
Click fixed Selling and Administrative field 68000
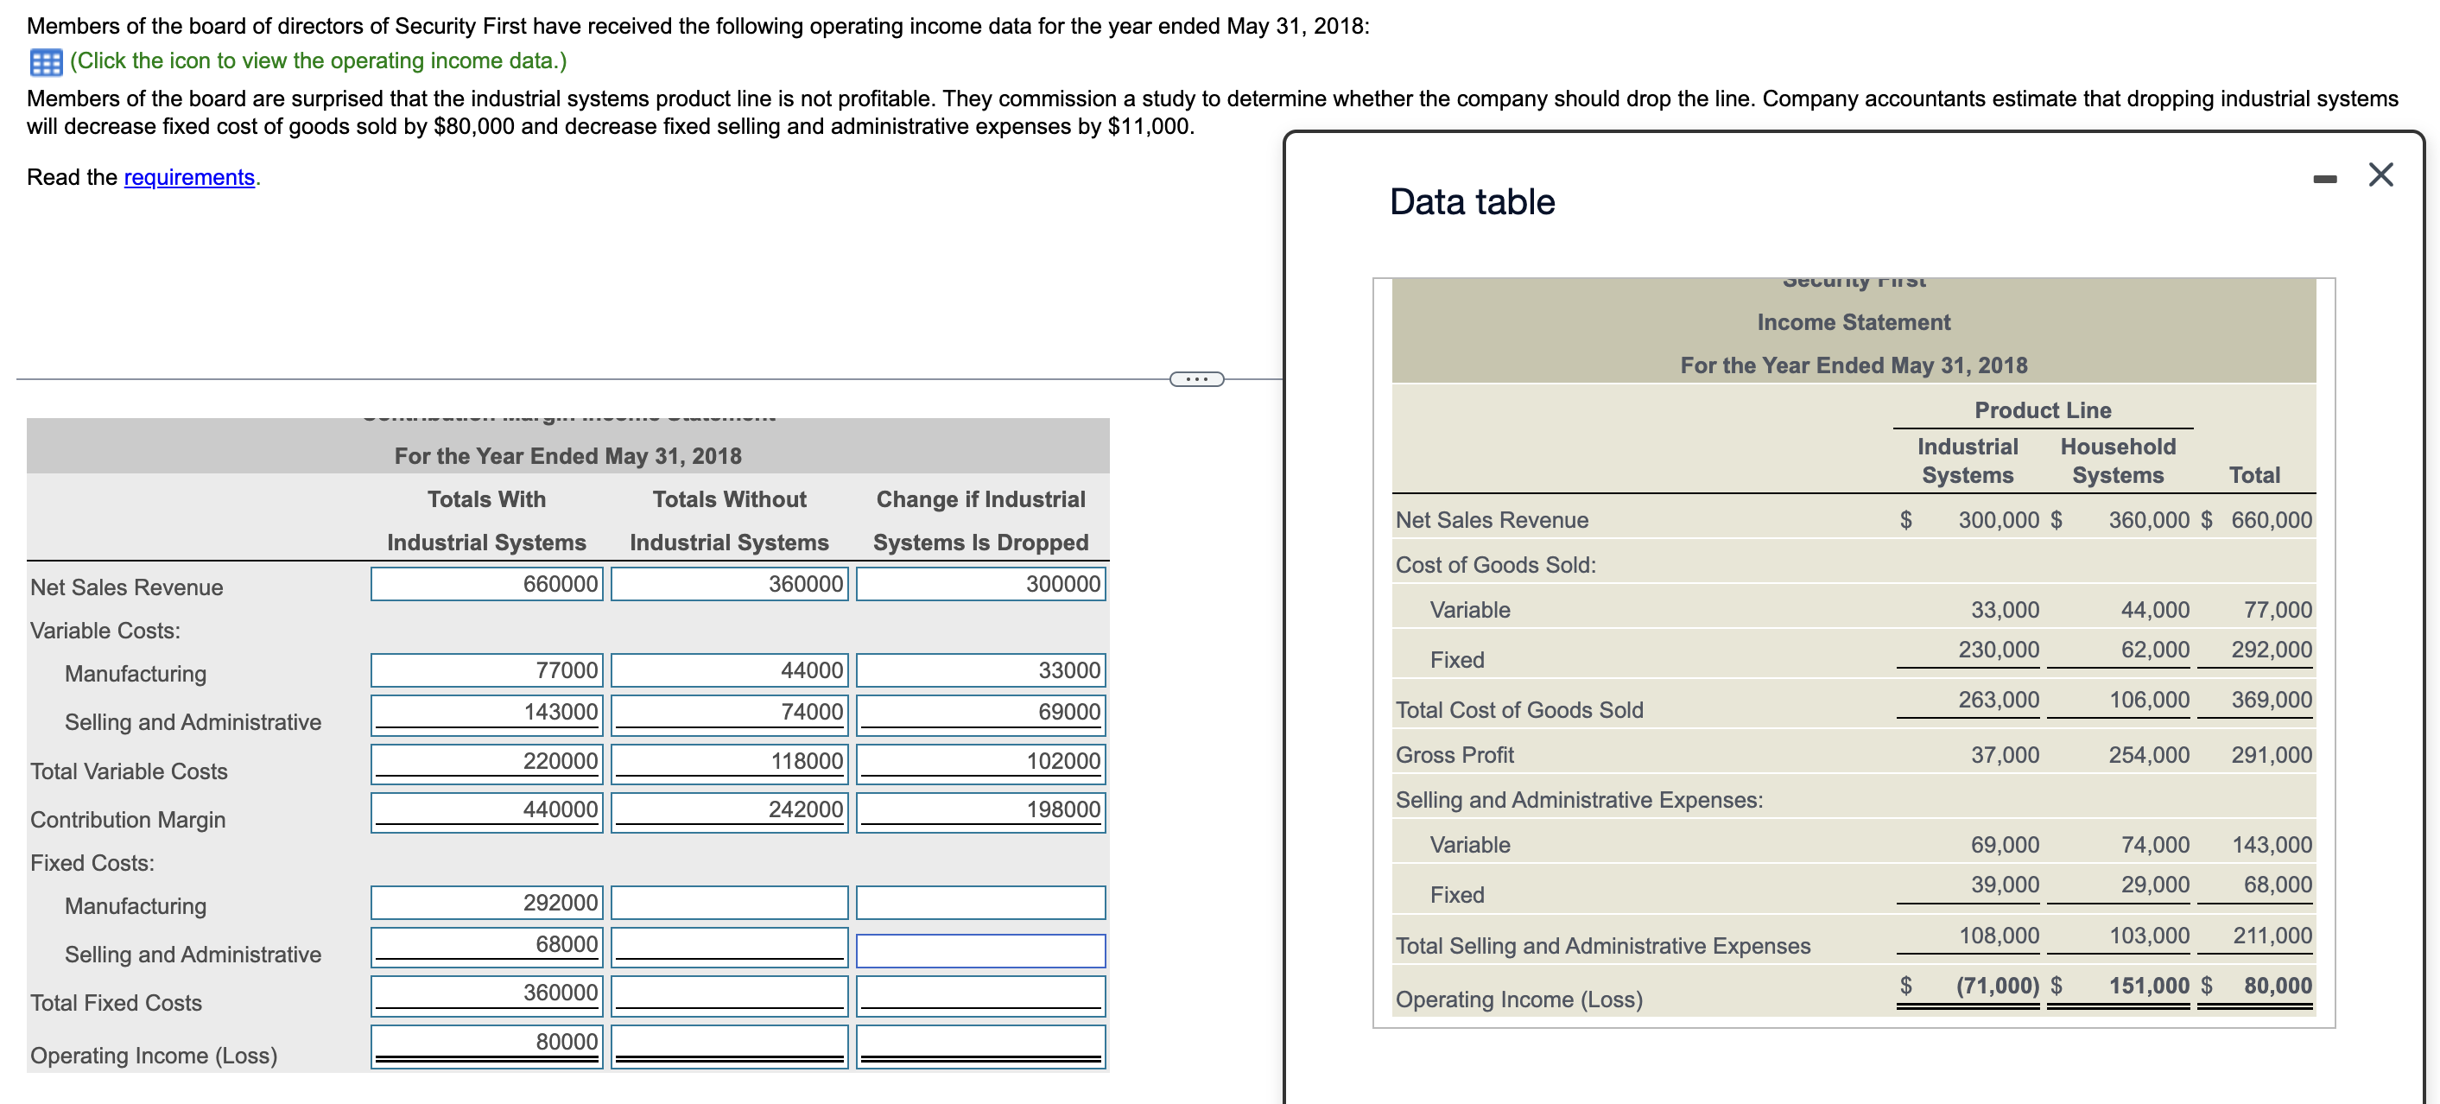(x=487, y=947)
